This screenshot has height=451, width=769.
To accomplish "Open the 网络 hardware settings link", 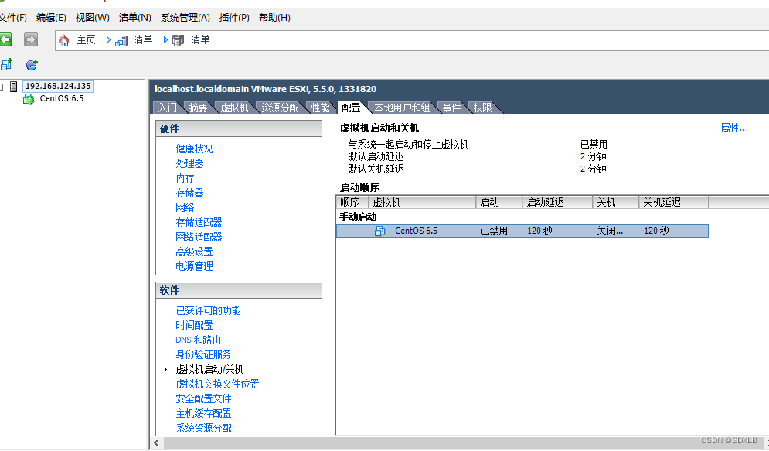I will click(x=185, y=207).
